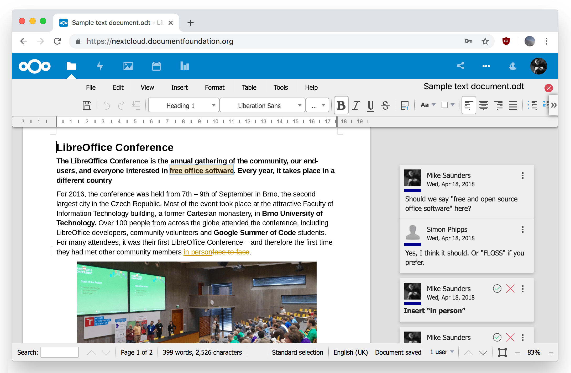Click the Save document icon
Screen dimensions: 571x373
point(87,105)
